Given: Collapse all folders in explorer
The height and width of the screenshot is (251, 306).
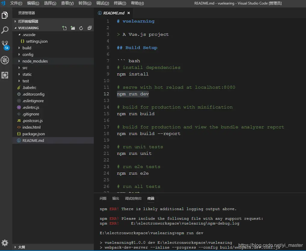Looking at the screenshot, I should 89,28.
